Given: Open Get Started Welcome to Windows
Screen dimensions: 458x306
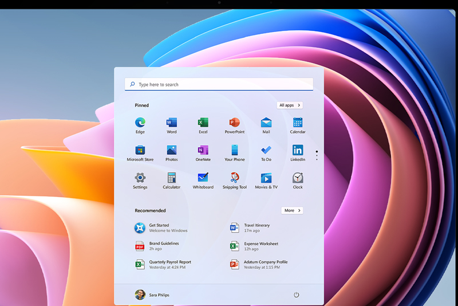Looking at the screenshot, I should pos(161,227).
